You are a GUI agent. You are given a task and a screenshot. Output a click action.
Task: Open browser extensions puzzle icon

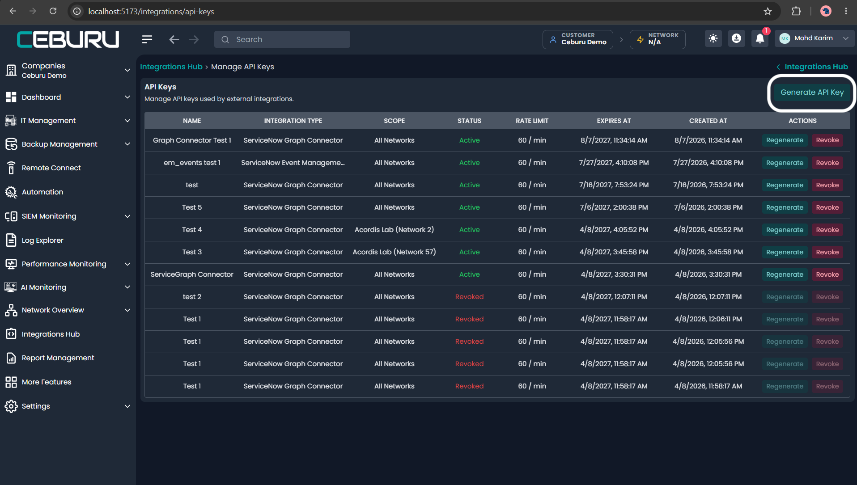tap(796, 11)
